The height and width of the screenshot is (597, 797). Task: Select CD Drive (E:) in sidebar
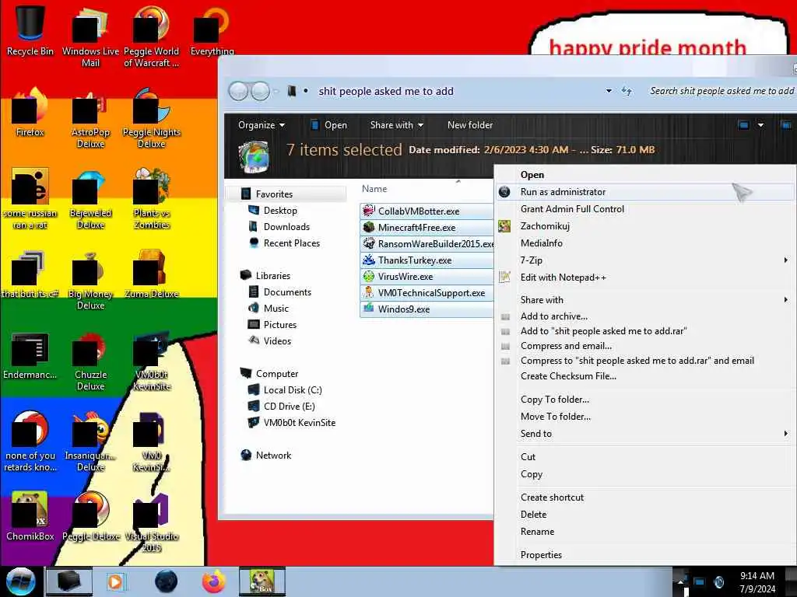[289, 406]
